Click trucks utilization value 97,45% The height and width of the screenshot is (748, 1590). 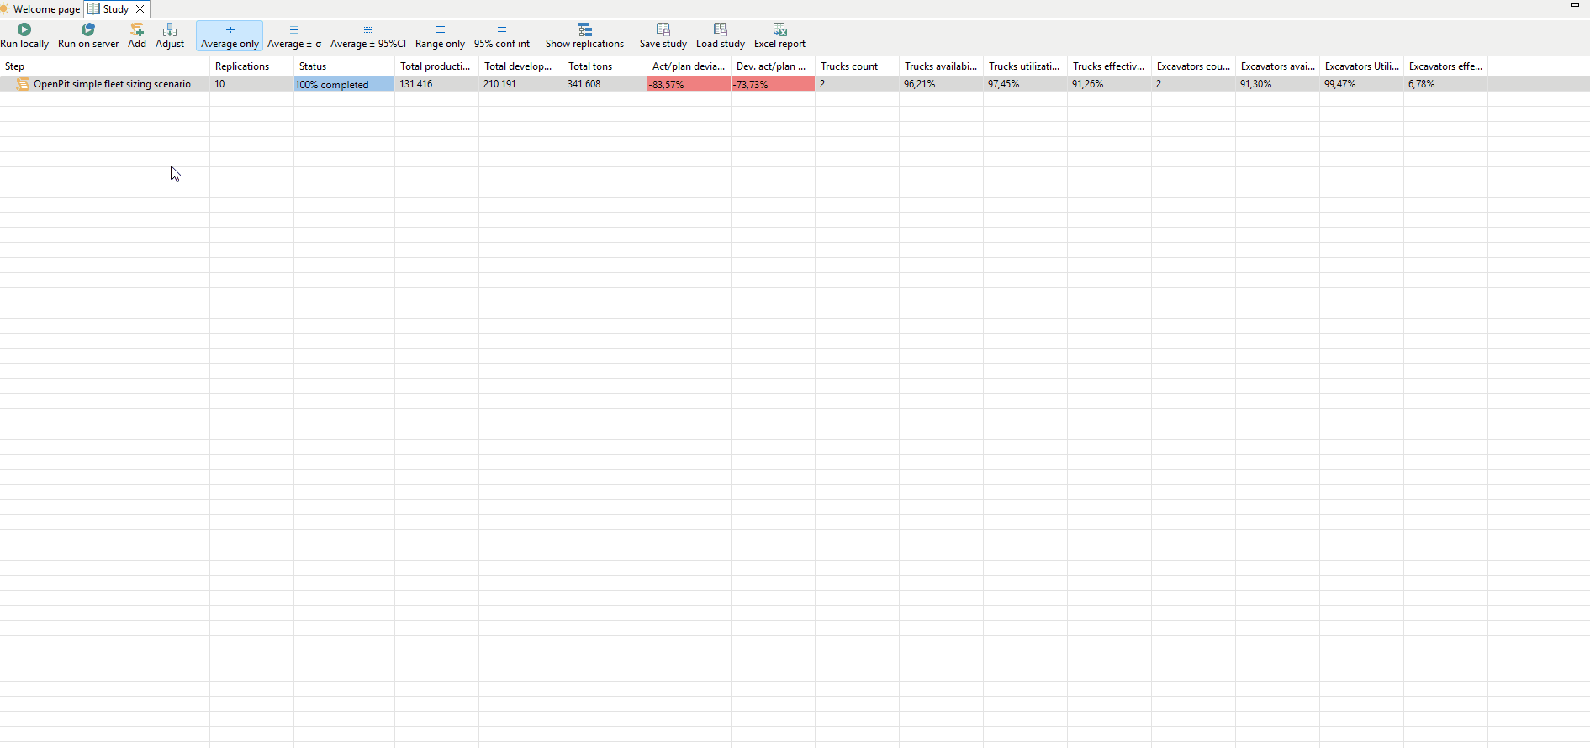(x=1004, y=84)
